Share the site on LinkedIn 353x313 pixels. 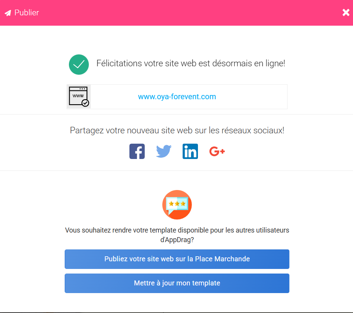click(x=190, y=151)
